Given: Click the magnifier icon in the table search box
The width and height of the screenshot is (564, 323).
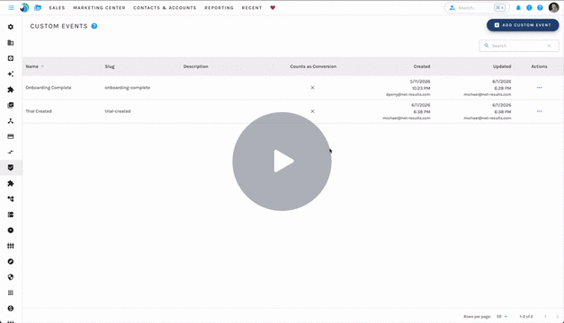Looking at the screenshot, I should point(487,46).
